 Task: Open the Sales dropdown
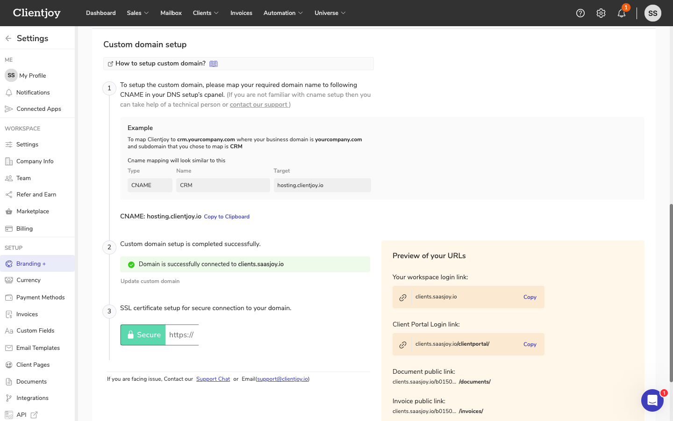pyautogui.click(x=137, y=13)
